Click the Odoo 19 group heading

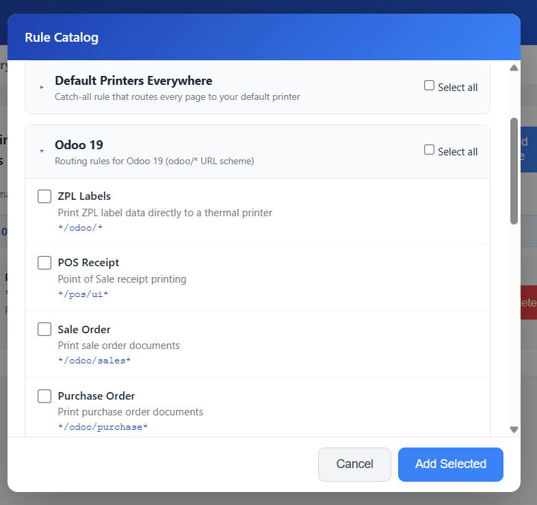pos(79,144)
